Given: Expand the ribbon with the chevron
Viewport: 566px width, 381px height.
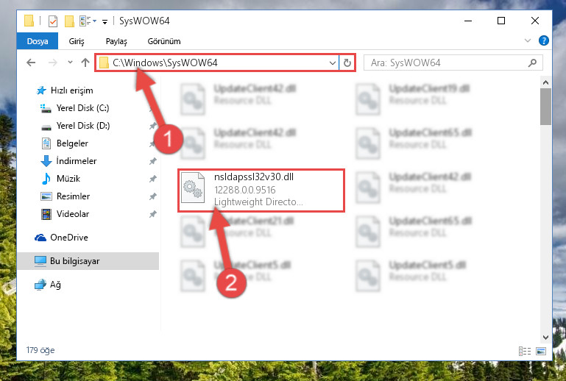Looking at the screenshot, I should [528, 40].
